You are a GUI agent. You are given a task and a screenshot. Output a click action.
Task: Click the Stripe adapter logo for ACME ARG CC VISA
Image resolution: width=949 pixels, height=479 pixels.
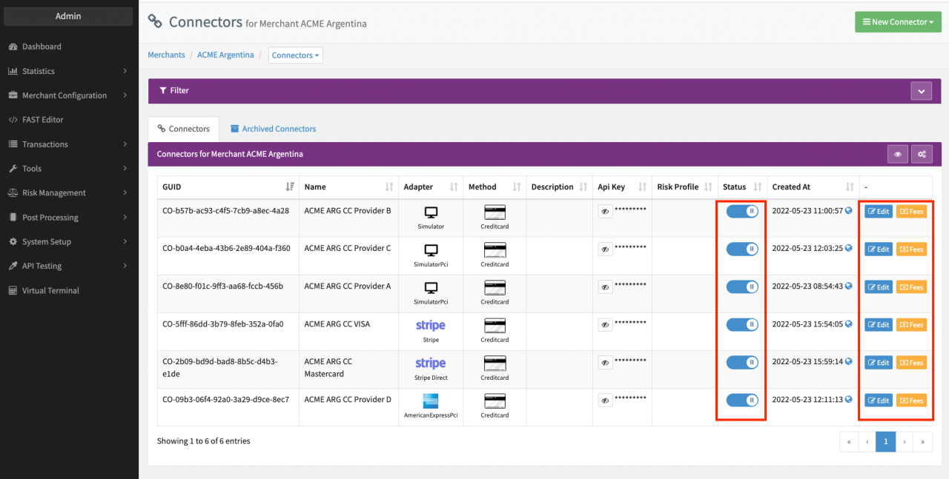coord(431,326)
